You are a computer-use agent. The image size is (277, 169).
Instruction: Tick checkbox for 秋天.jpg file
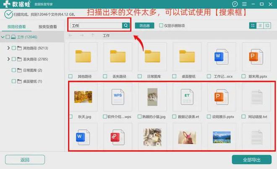[x=71, y=117]
